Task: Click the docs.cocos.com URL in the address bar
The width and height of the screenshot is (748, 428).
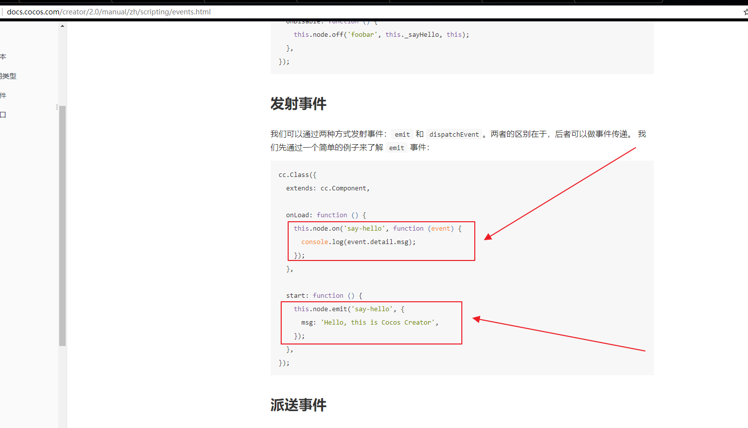Action: coord(109,12)
